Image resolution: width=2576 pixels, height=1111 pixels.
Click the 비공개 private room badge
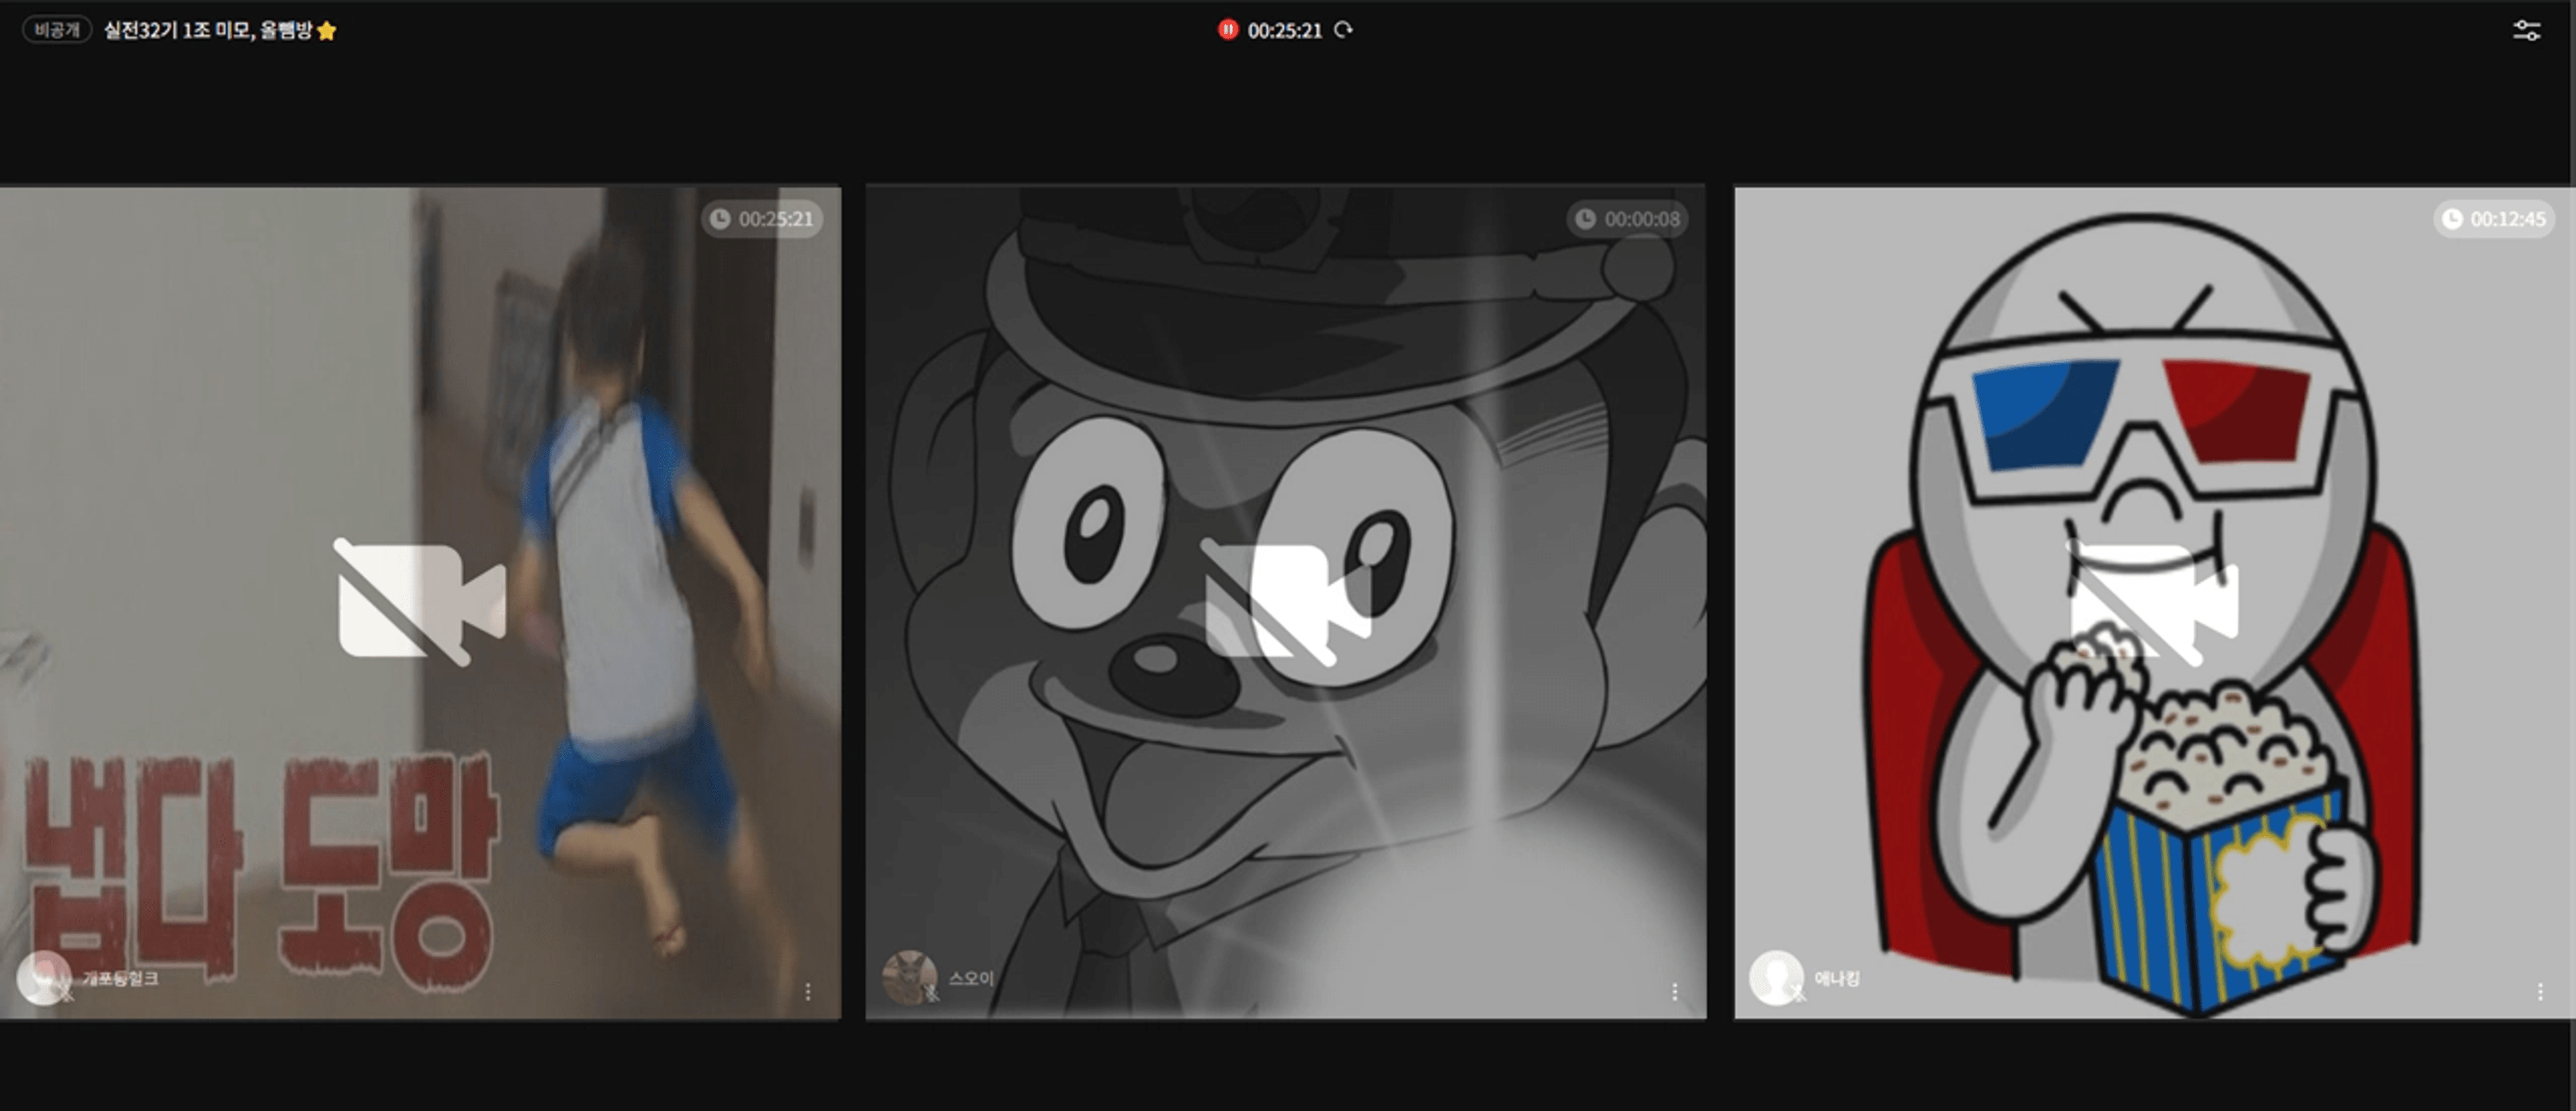tap(57, 30)
